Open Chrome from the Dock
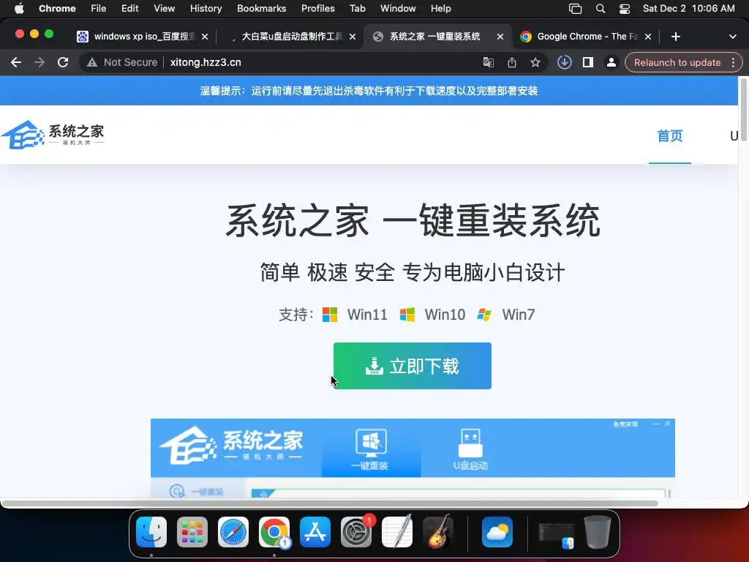Screen dimensions: 749x562 coord(274,532)
